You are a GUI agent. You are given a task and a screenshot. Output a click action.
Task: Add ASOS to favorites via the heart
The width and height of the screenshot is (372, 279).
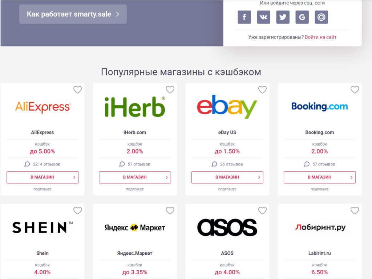[262, 210]
